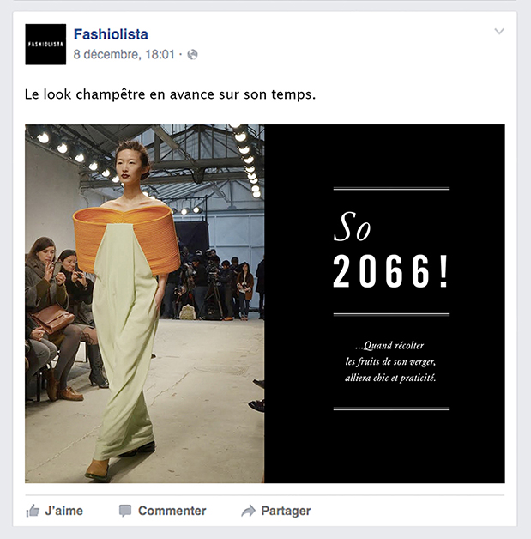531x539 pixels.
Task: Click the public globe privacy icon
Action: 192,54
